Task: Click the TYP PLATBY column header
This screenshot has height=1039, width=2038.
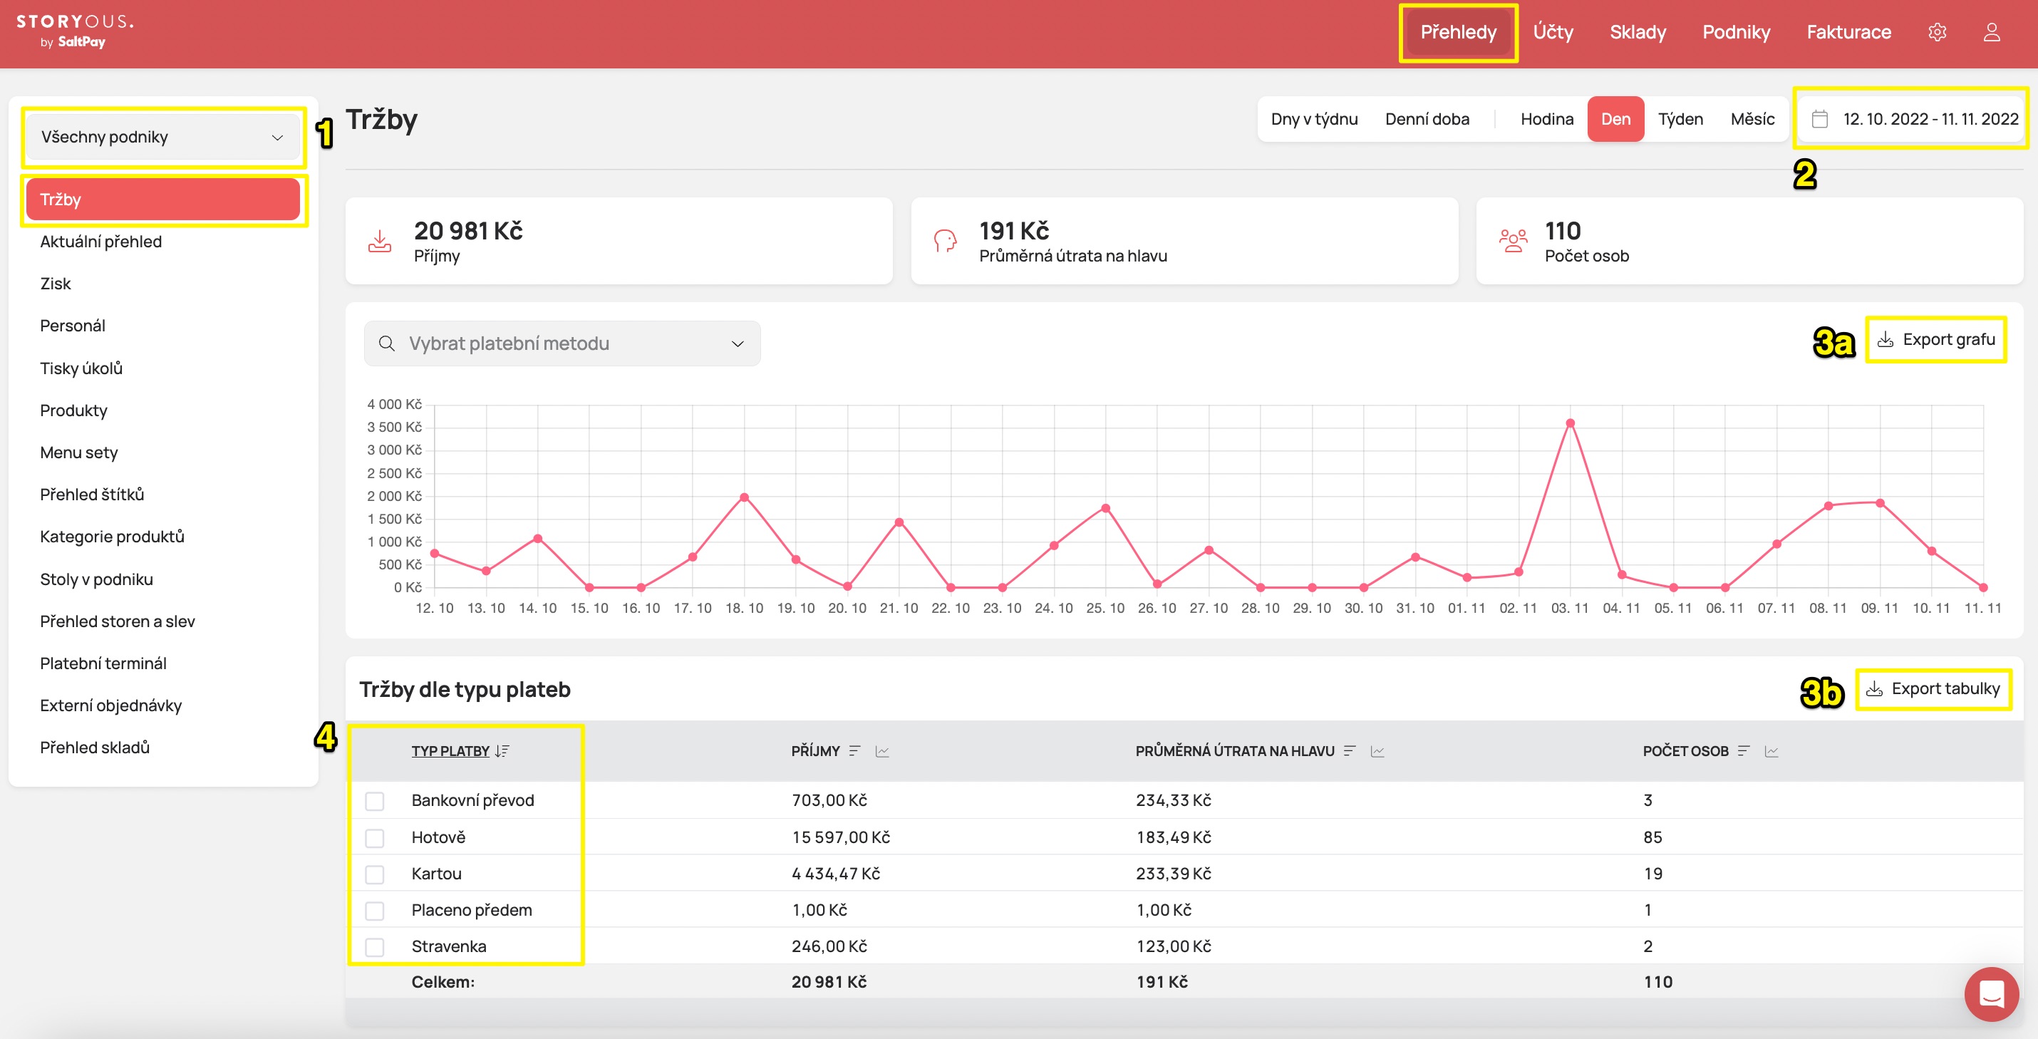Action: [450, 751]
